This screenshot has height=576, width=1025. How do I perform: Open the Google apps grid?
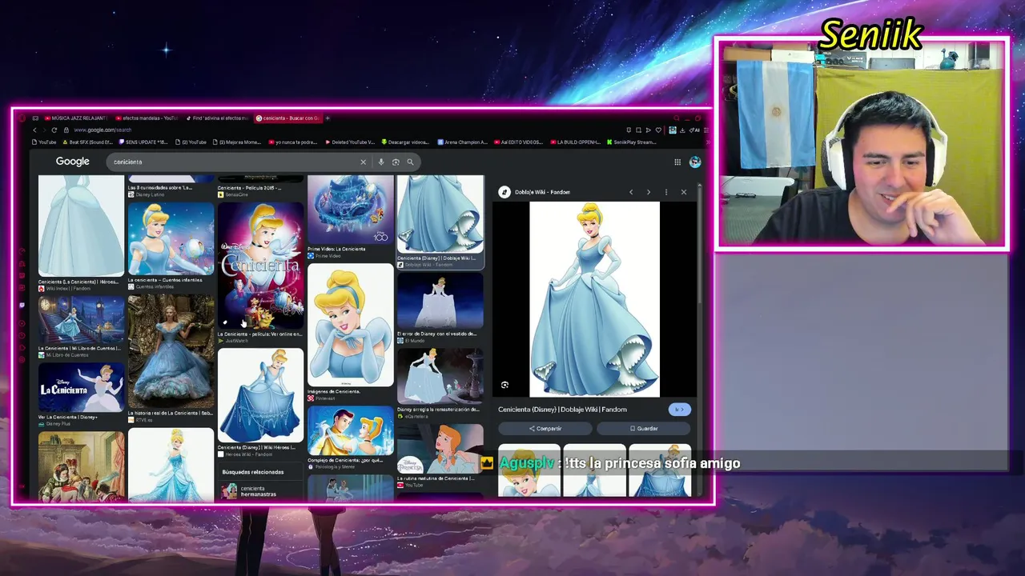tap(677, 162)
